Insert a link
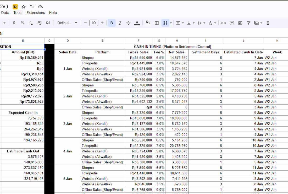This screenshot has height=194, width=288. click(223, 23)
